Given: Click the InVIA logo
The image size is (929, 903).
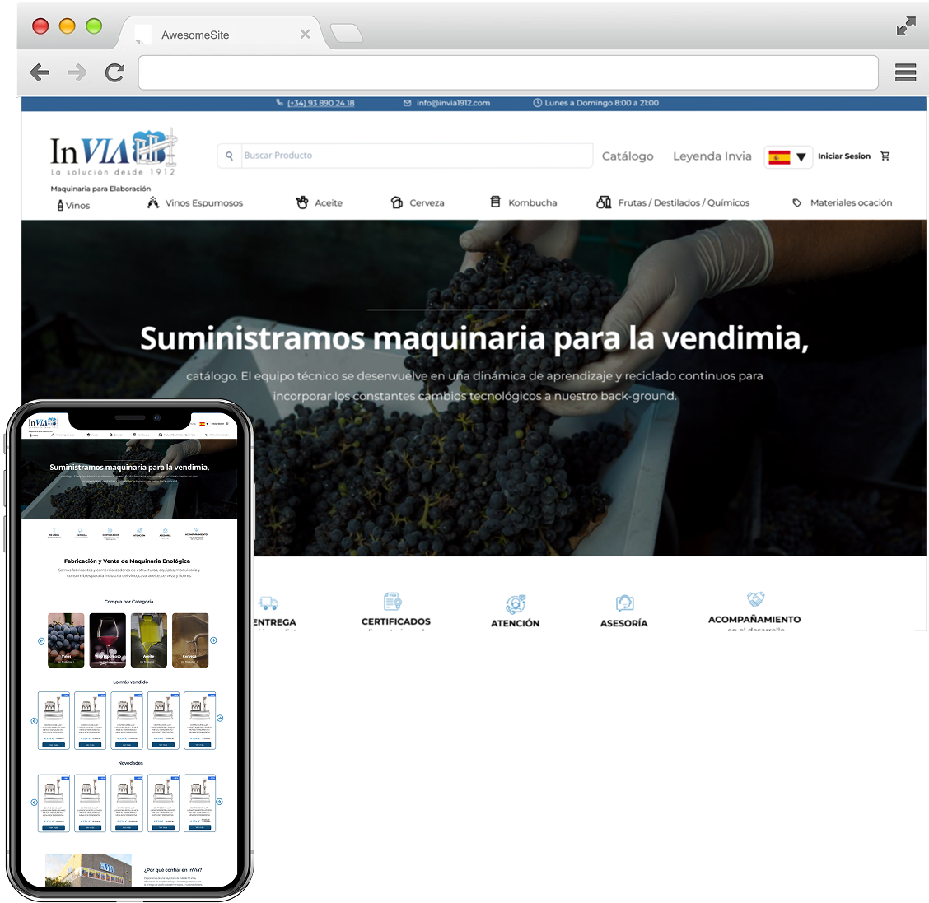Looking at the screenshot, I should [114, 152].
